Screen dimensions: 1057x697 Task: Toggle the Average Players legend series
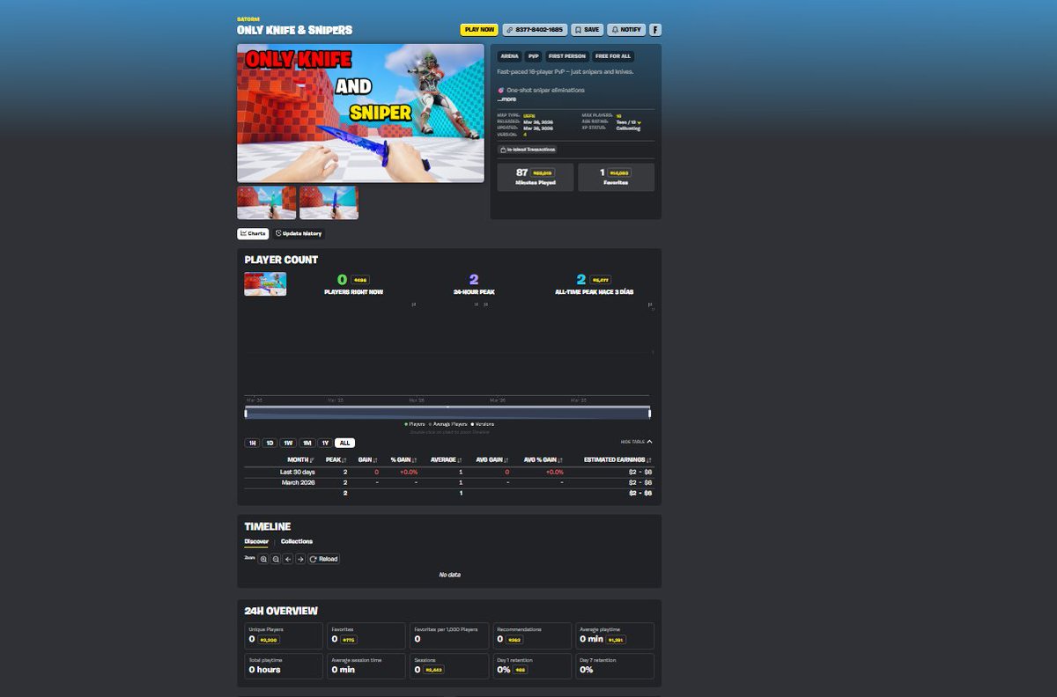pos(449,424)
